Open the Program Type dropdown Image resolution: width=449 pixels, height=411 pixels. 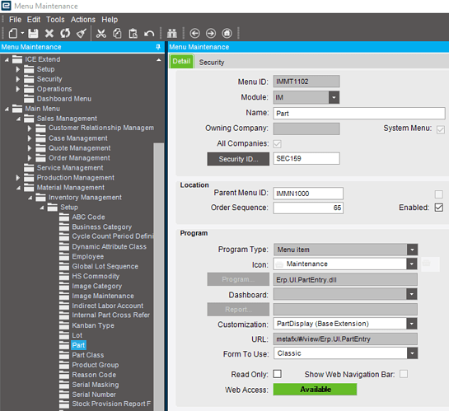tap(412, 250)
